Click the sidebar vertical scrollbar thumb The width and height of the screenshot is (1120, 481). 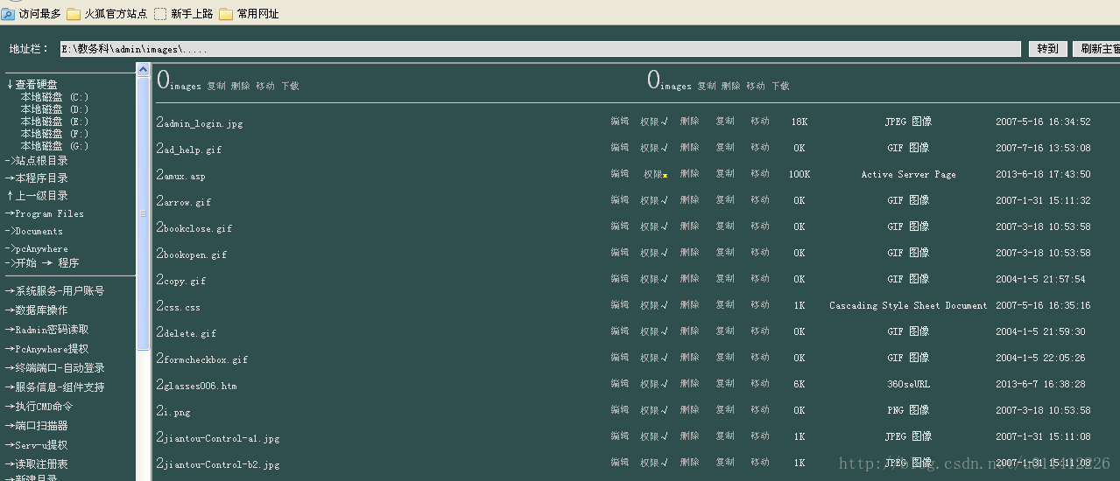[144, 213]
